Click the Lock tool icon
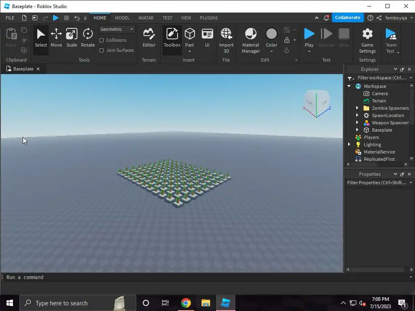The width and height of the screenshot is (415, 311). tap(287, 40)
